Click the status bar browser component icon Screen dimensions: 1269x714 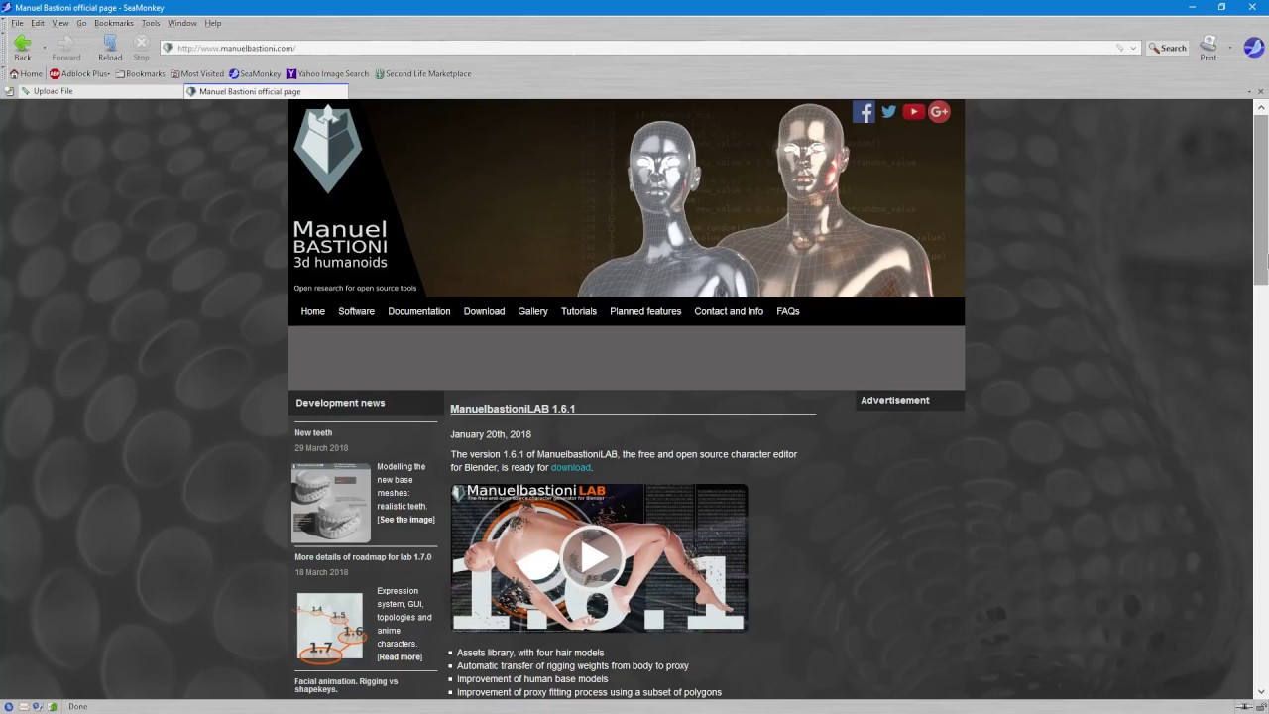[x=8, y=706]
